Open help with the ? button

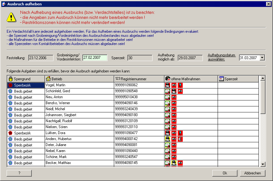pos(19,173)
